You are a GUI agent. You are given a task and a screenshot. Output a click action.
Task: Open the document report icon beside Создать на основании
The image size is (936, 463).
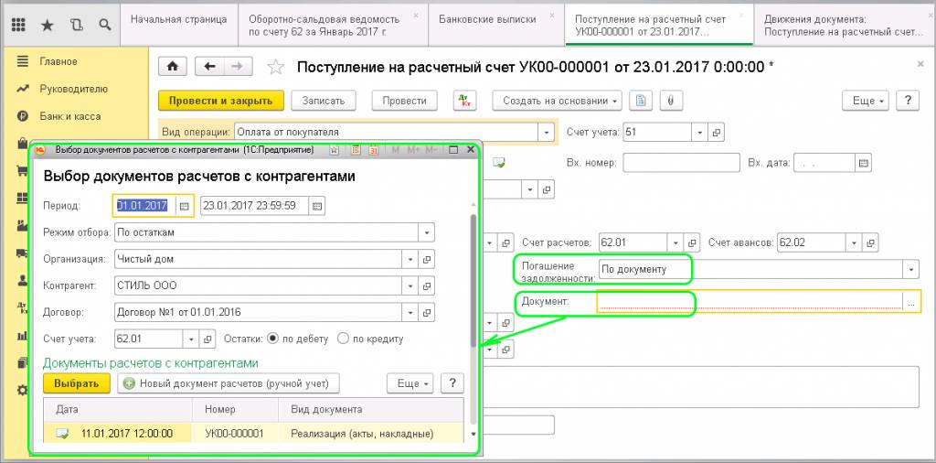pyautogui.click(x=641, y=101)
